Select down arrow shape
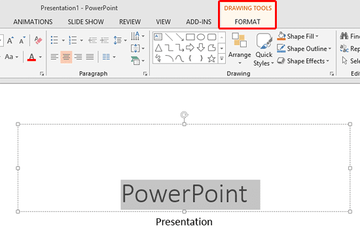This screenshot has width=360, height=236. [x=201, y=48]
